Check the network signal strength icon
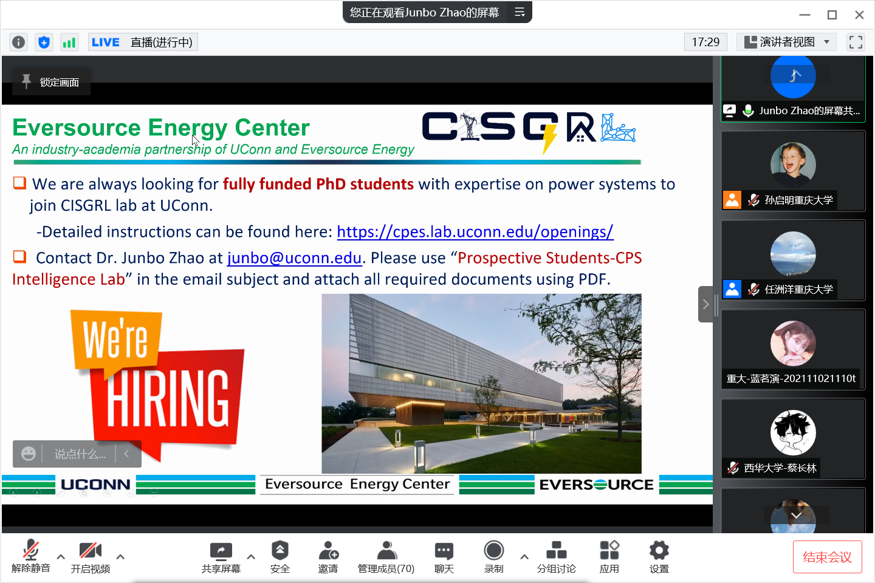The height and width of the screenshot is (583, 875). (x=69, y=42)
